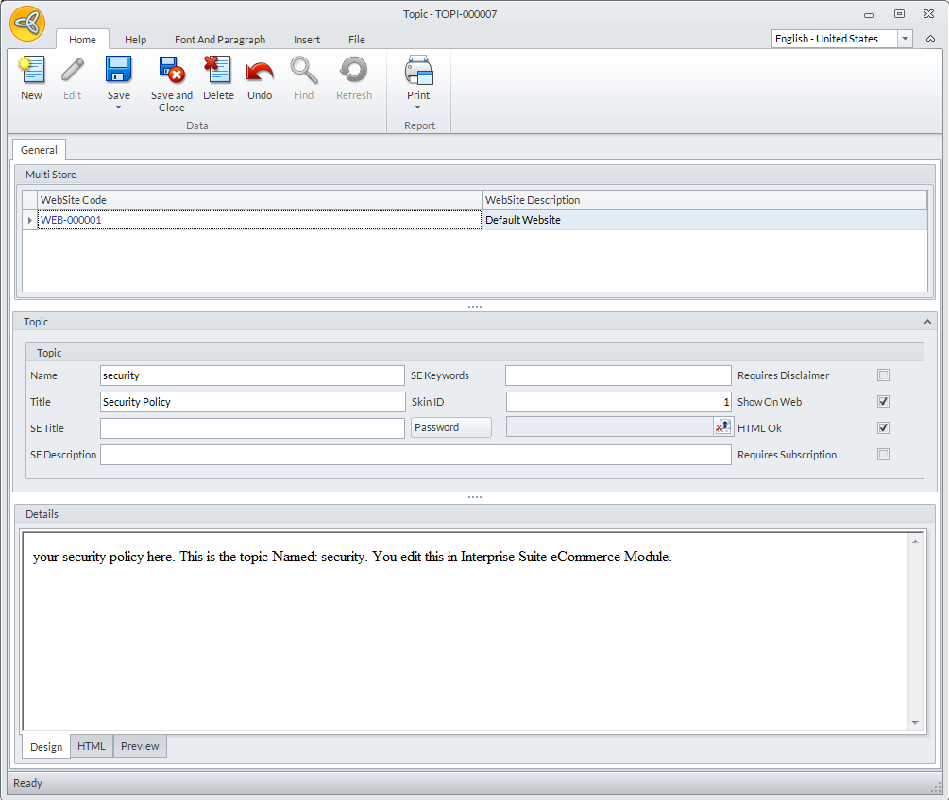Click the New record icon
Viewport: 949px width, 800px height.
coord(31,72)
